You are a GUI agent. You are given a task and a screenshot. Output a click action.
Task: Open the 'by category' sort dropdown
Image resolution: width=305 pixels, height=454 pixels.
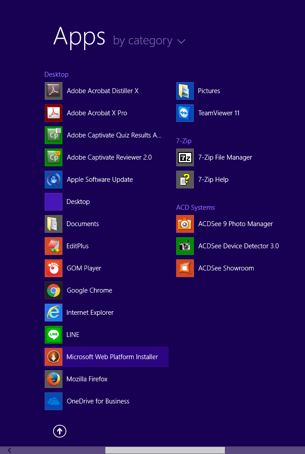(x=149, y=41)
